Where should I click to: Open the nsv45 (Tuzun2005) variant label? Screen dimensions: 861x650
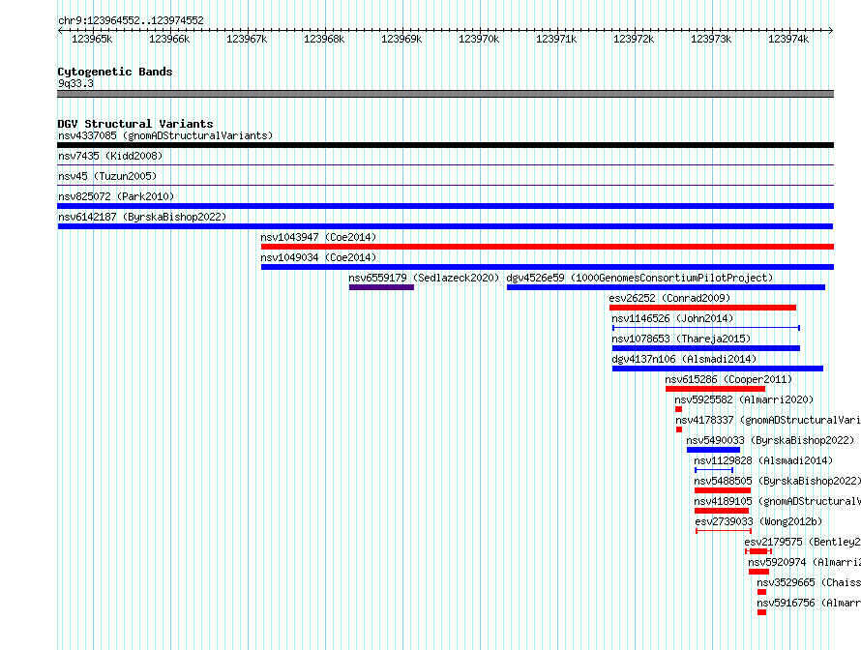107,176
